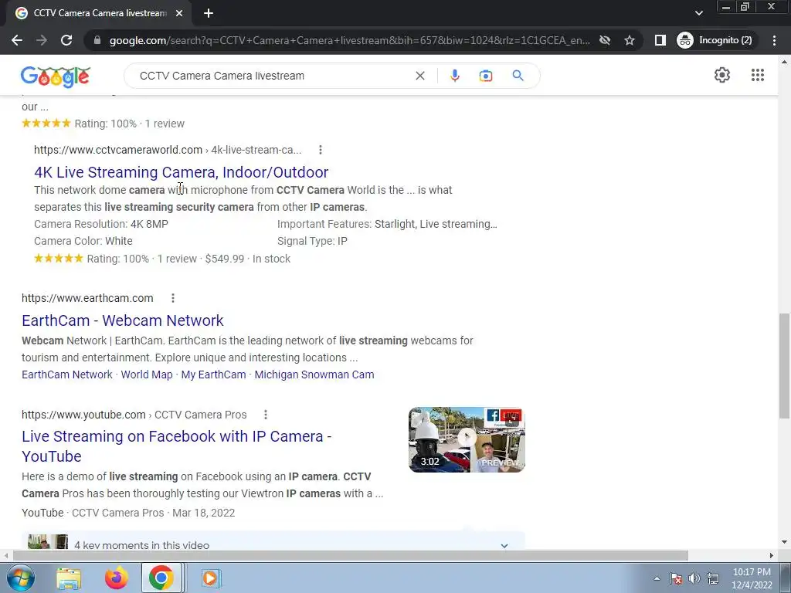791x593 pixels.
Task: Click the scrollbar down arrow
Action: pyautogui.click(x=784, y=543)
